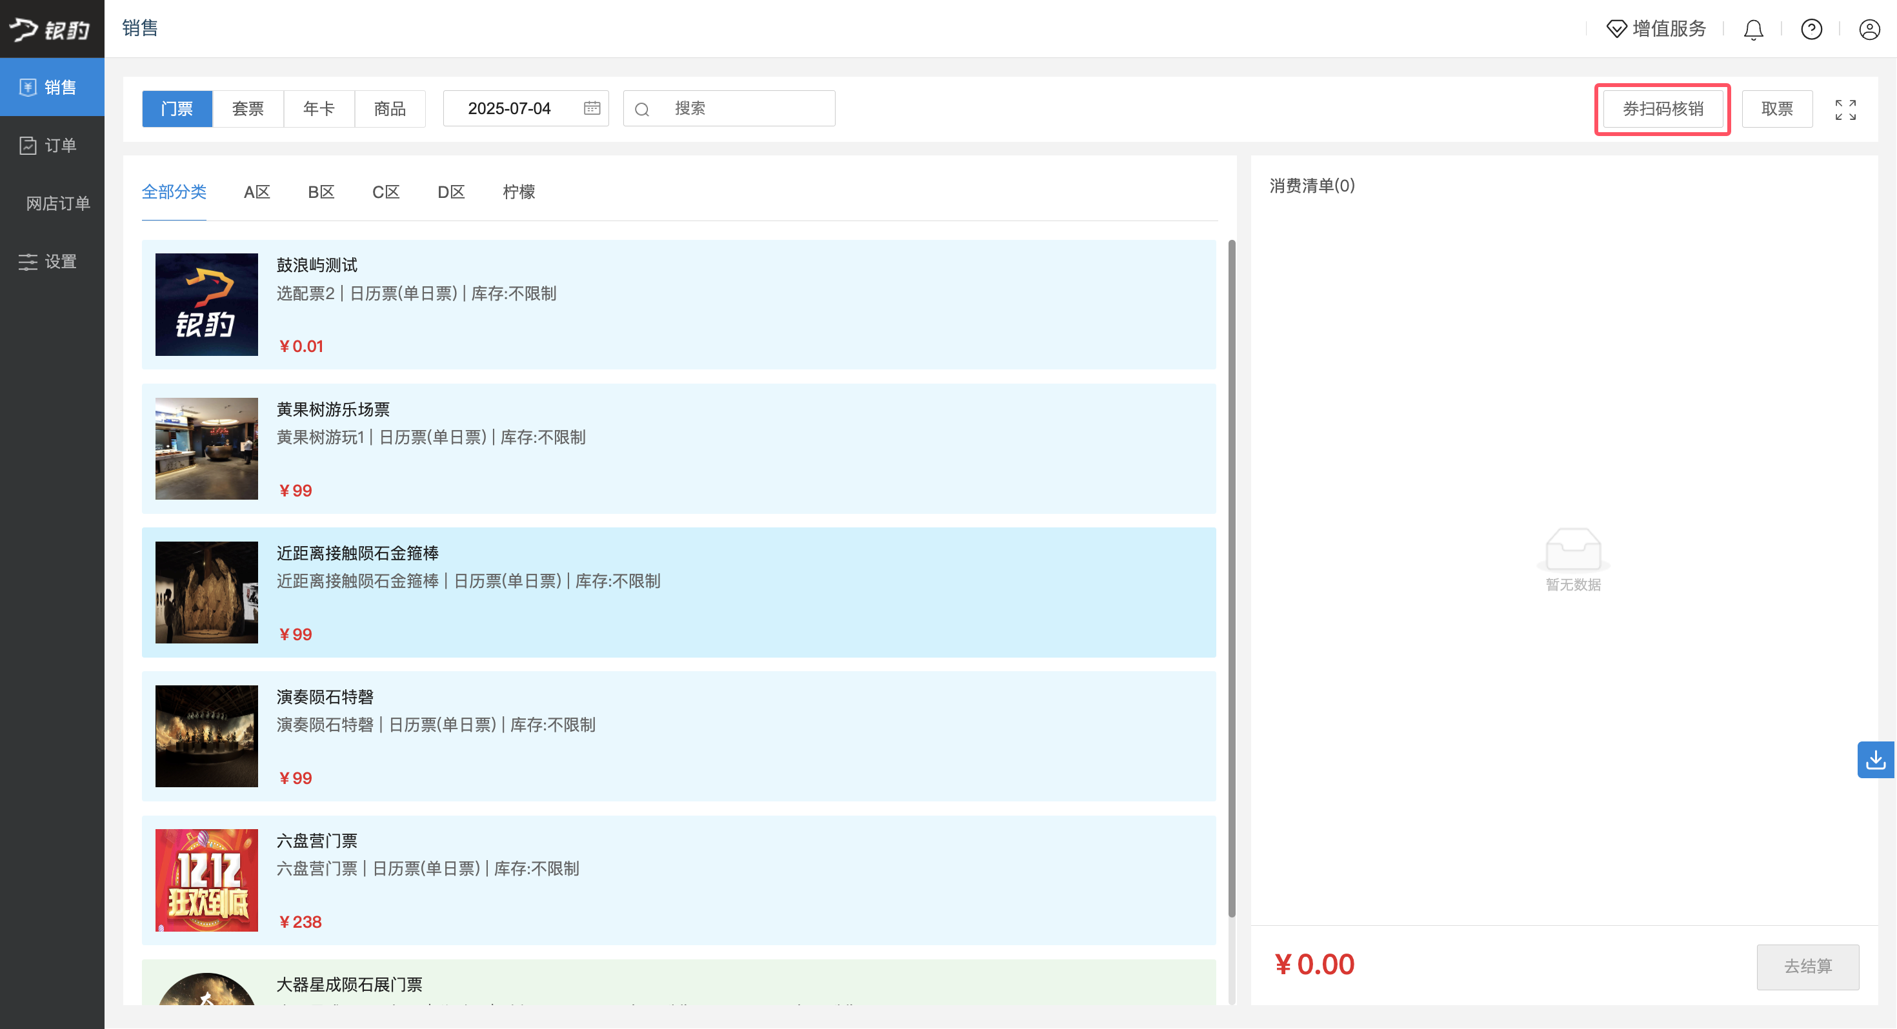Select the 鼓浪屿测试 ticket title
The width and height of the screenshot is (1897, 1029).
point(317,265)
